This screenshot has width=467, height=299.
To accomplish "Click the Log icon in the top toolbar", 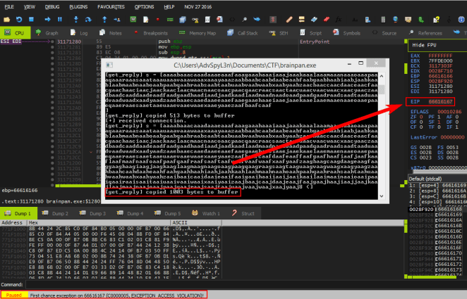I will (145, 20).
